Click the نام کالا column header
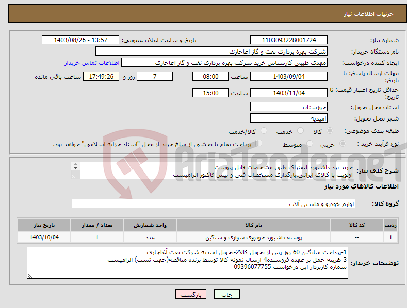The image size is (407, 308). (253, 225)
